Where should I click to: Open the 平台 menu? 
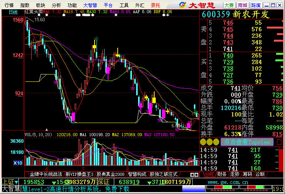point(108,5)
